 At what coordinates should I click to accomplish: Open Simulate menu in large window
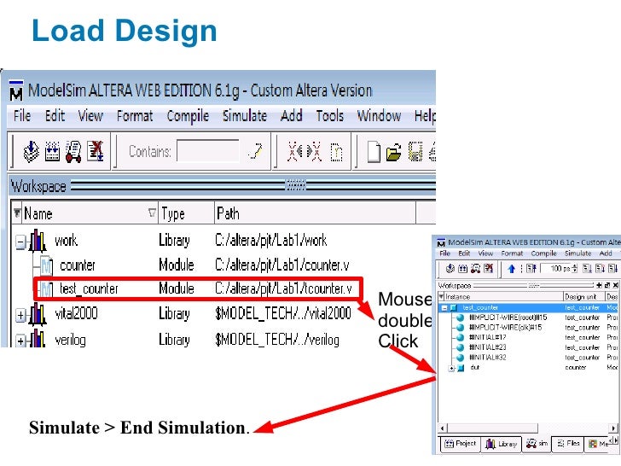(245, 116)
